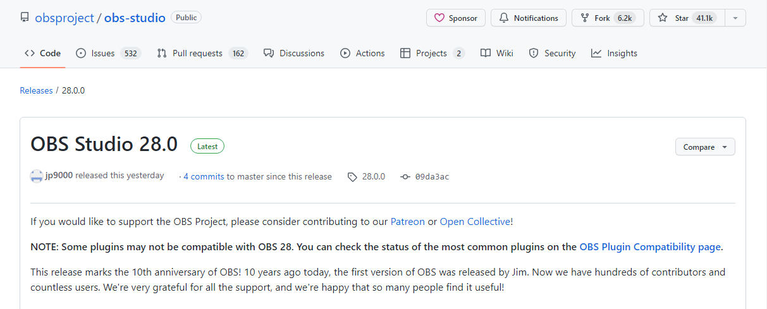Click the star icon to star obs-studio

663,18
